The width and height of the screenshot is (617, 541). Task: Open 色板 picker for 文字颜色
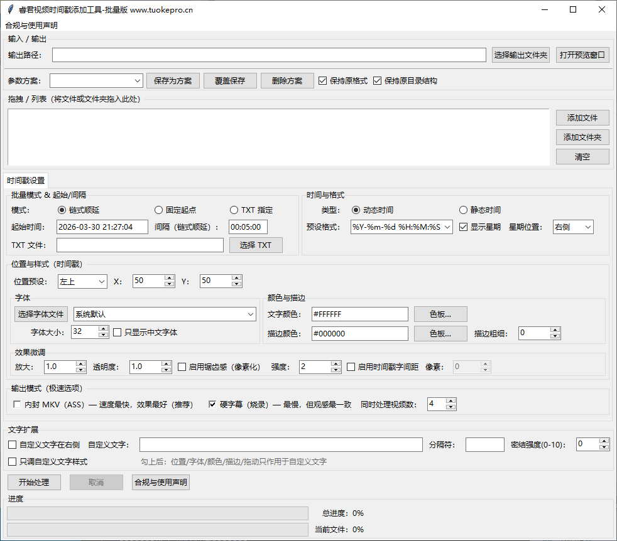pyautogui.click(x=440, y=314)
